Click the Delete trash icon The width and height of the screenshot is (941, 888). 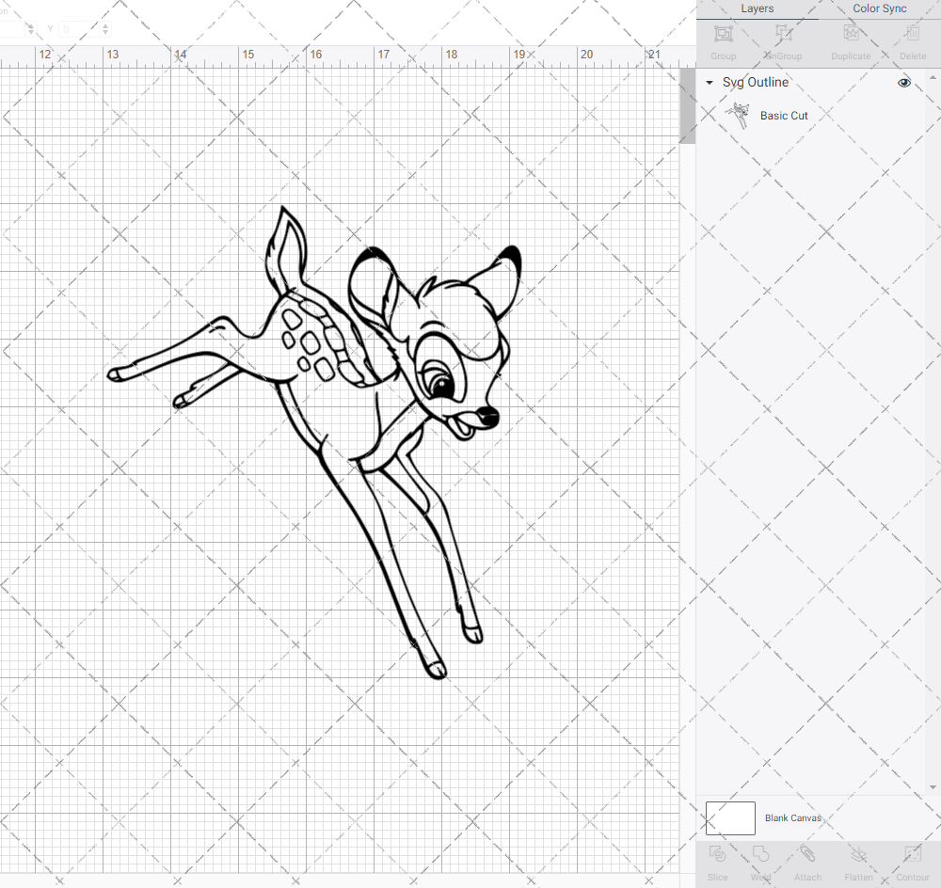coord(913,34)
